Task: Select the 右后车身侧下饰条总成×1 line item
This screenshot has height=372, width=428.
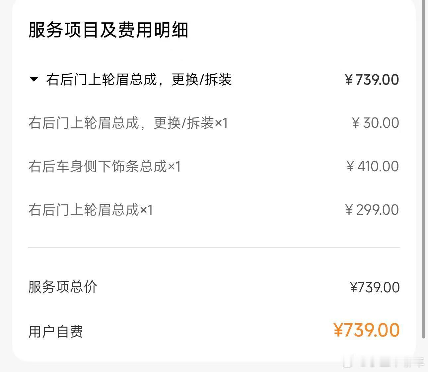Action: tap(104, 167)
